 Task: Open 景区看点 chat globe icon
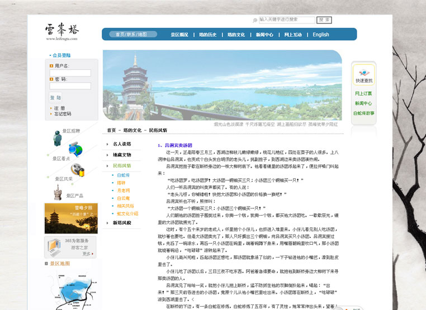(x=75, y=150)
